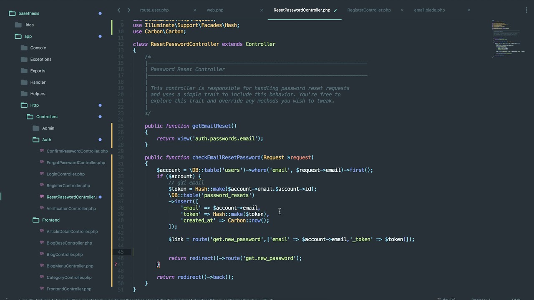Screen dimensions: 534x300
Task: Switch to the email.blade.php tab
Action: coord(429,10)
